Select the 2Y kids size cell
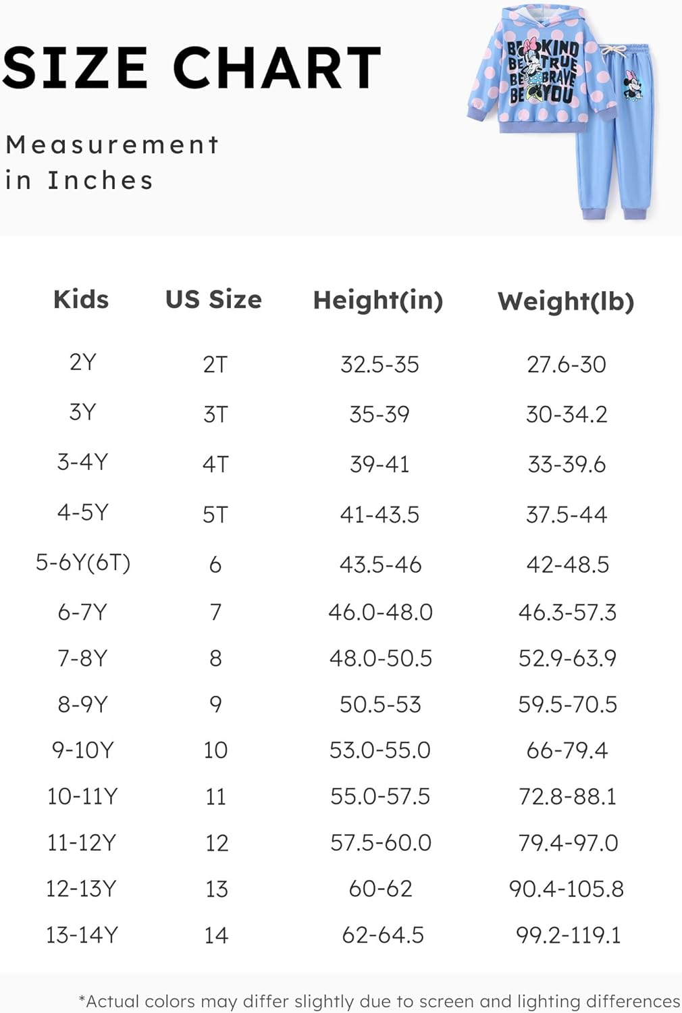The image size is (682, 1013). [x=82, y=363]
